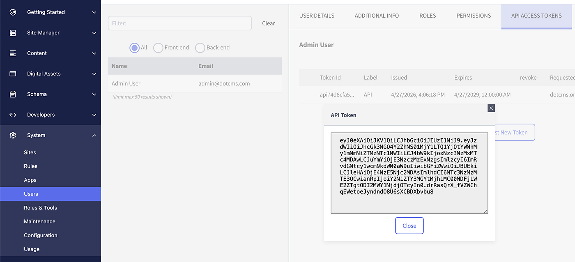
Task: Click the Getting Started gauge icon
Action: 13,12
